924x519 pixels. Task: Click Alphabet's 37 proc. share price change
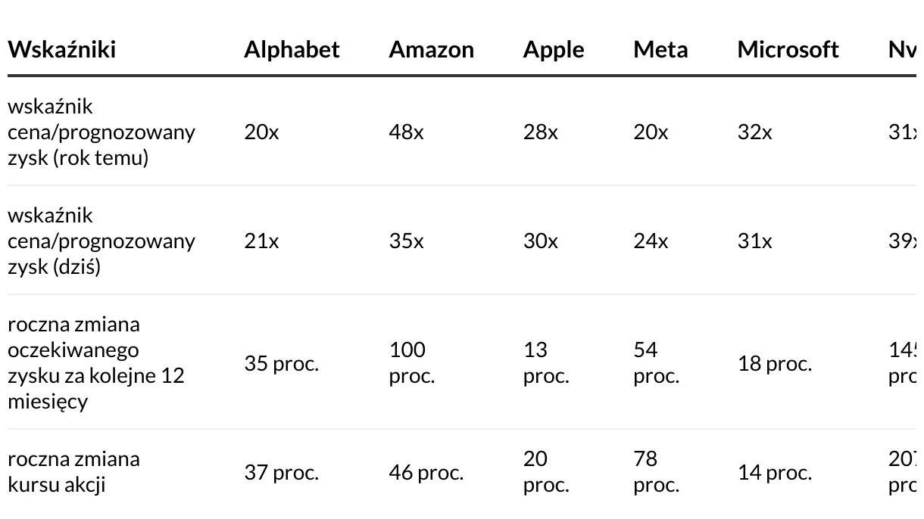(281, 473)
